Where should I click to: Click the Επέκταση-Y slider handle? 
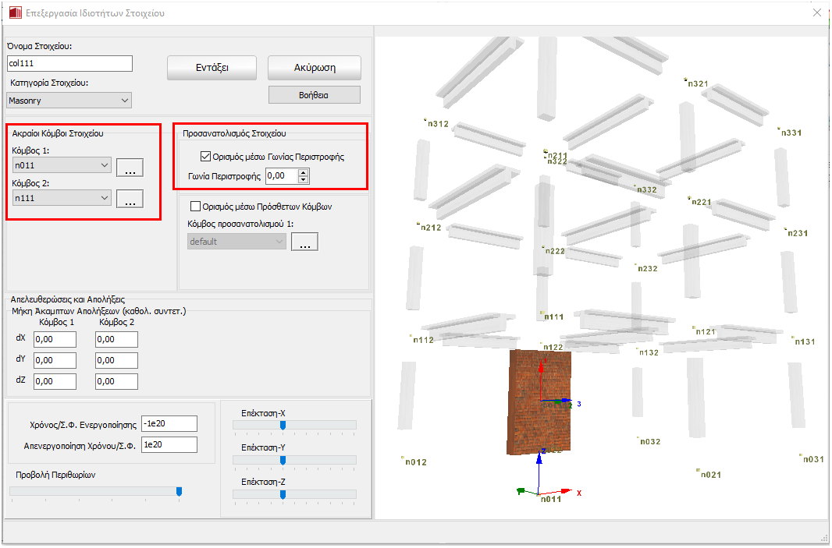[283, 460]
